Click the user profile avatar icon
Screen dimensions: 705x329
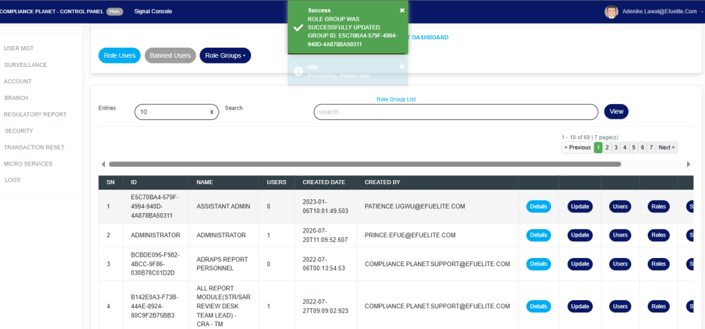[611, 12]
